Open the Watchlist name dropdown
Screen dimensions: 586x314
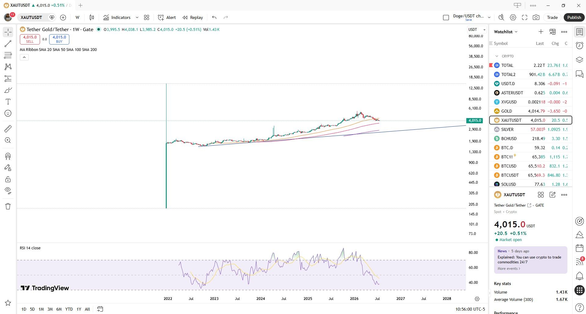[x=506, y=32]
